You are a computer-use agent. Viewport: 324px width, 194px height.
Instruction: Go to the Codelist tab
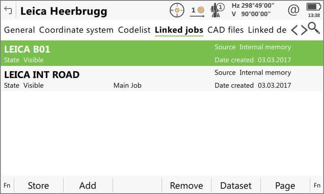point(134,30)
